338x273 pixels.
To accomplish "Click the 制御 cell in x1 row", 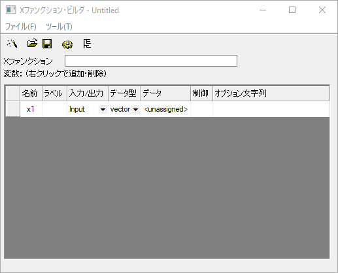I will pyautogui.click(x=201, y=109).
